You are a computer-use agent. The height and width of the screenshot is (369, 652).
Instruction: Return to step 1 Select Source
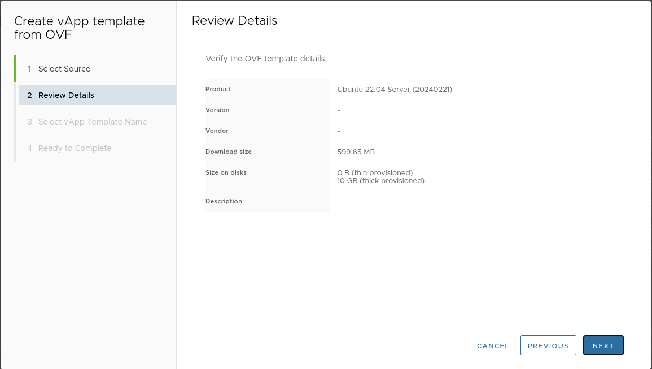point(64,69)
